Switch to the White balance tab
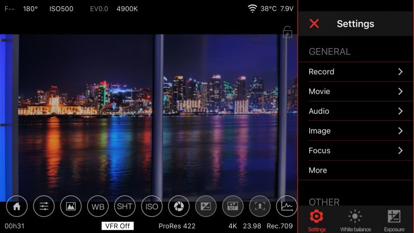 pos(355,220)
